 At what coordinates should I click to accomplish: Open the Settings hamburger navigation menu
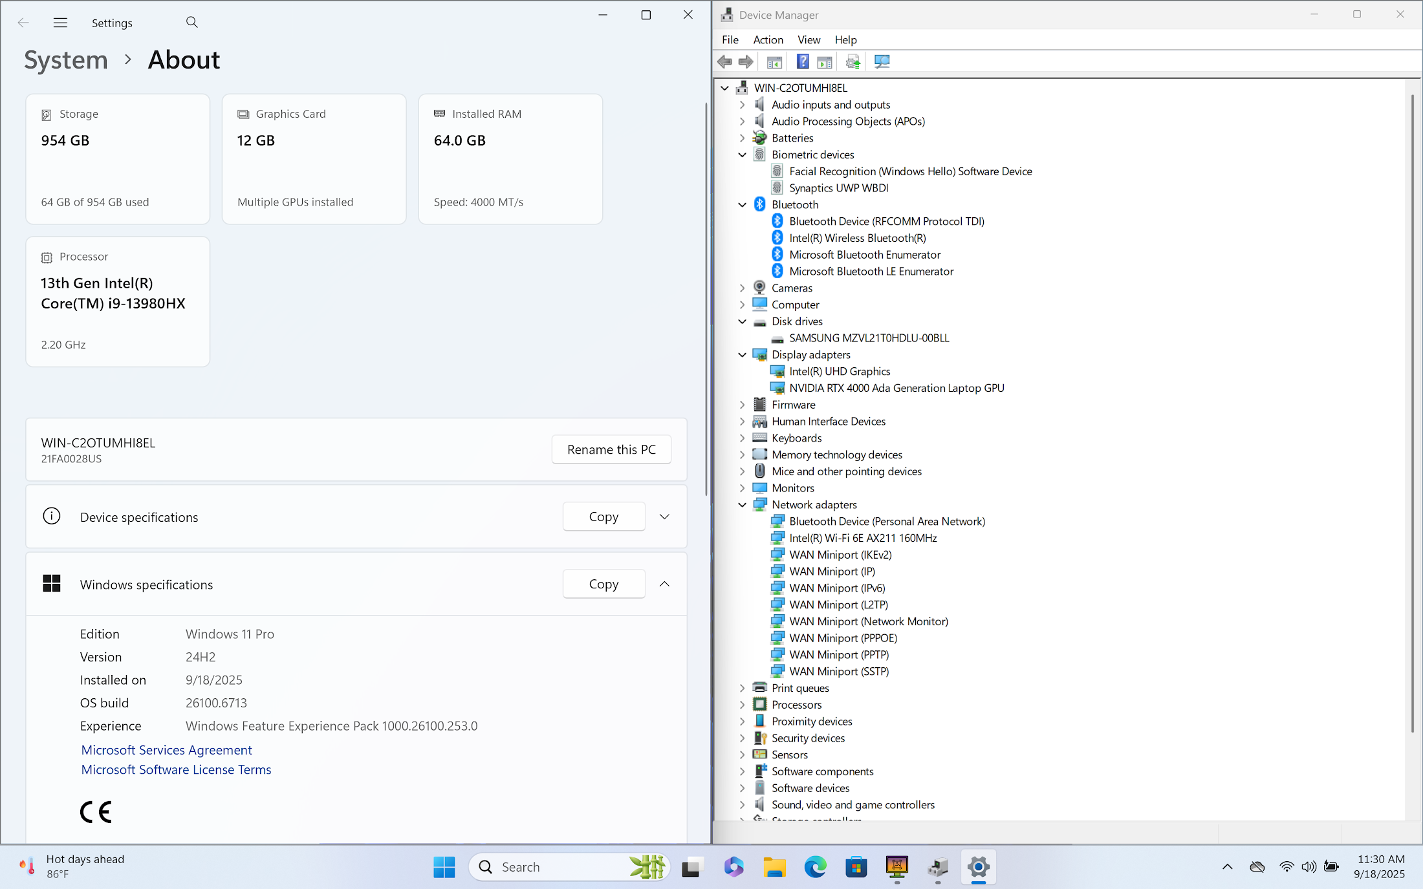[x=60, y=23]
